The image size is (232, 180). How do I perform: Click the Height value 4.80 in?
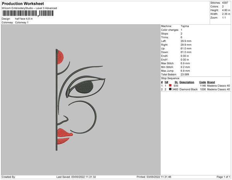pyautogui.click(x=226, y=10)
